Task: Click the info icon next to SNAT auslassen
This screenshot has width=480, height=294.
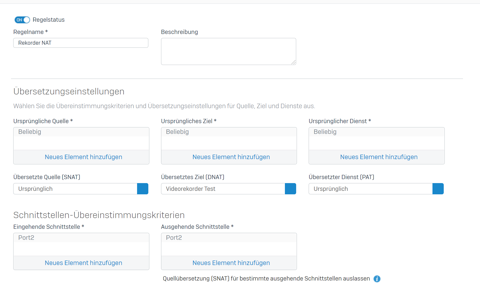Action: click(x=377, y=279)
